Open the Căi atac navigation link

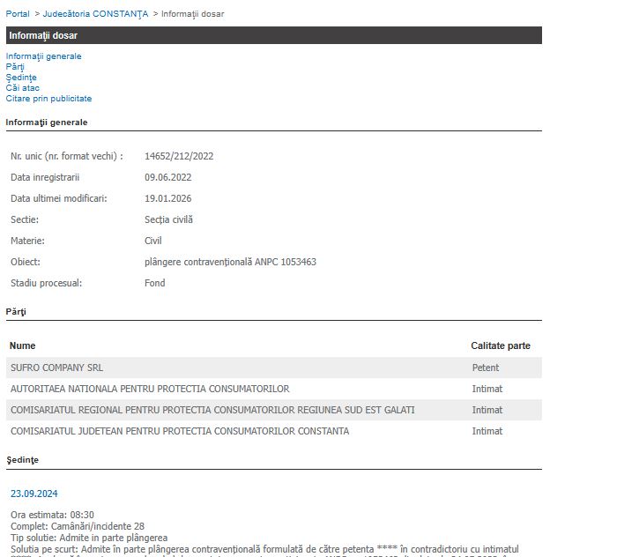[22, 88]
